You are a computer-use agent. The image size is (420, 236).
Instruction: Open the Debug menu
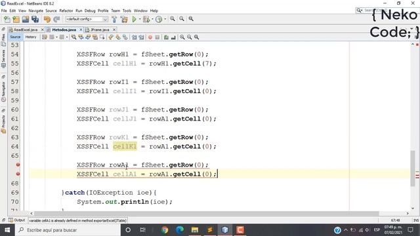coord(90,10)
